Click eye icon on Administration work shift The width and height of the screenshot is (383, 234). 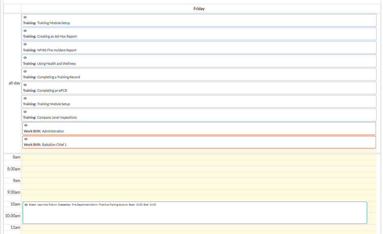(x=26, y=125)
